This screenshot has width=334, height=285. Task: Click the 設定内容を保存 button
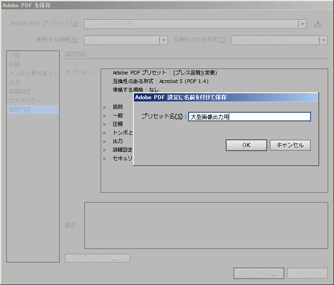pyautogui.click(x=97, y=258)
